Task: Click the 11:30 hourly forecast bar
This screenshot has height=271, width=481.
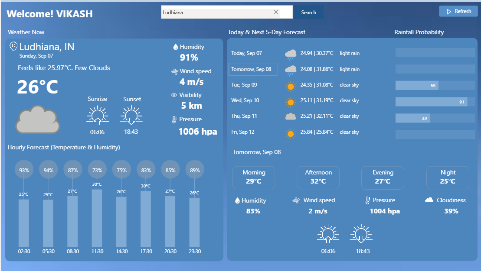Action: pos(97,218)
